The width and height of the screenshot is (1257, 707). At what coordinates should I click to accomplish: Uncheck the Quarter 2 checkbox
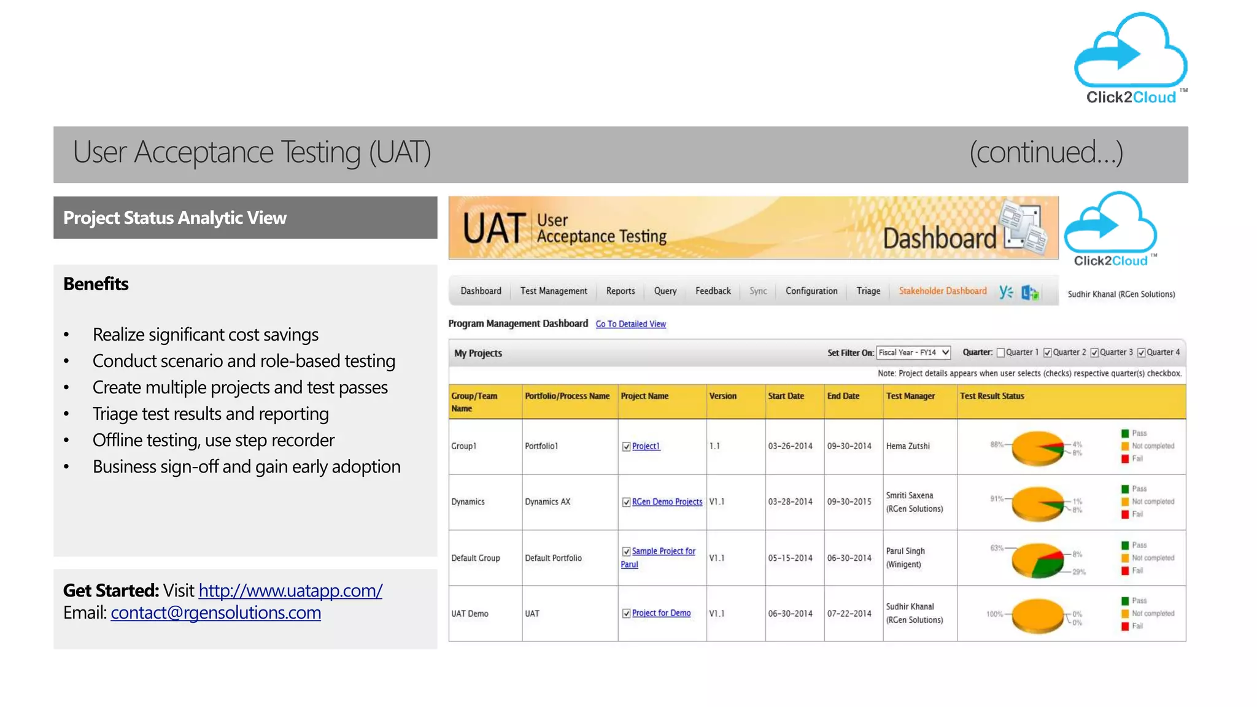[1047, 353]
